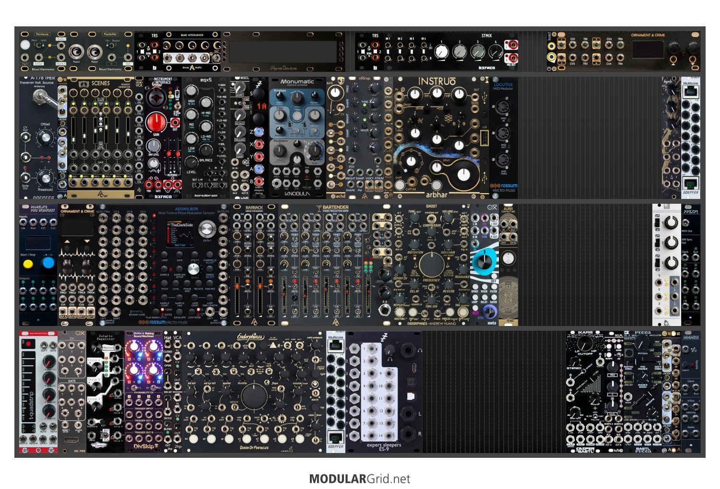Select the Doepfer Multicore module in the second row
Image resolution: width=720 pixels, height=489 pixels.
coord(691,138)
